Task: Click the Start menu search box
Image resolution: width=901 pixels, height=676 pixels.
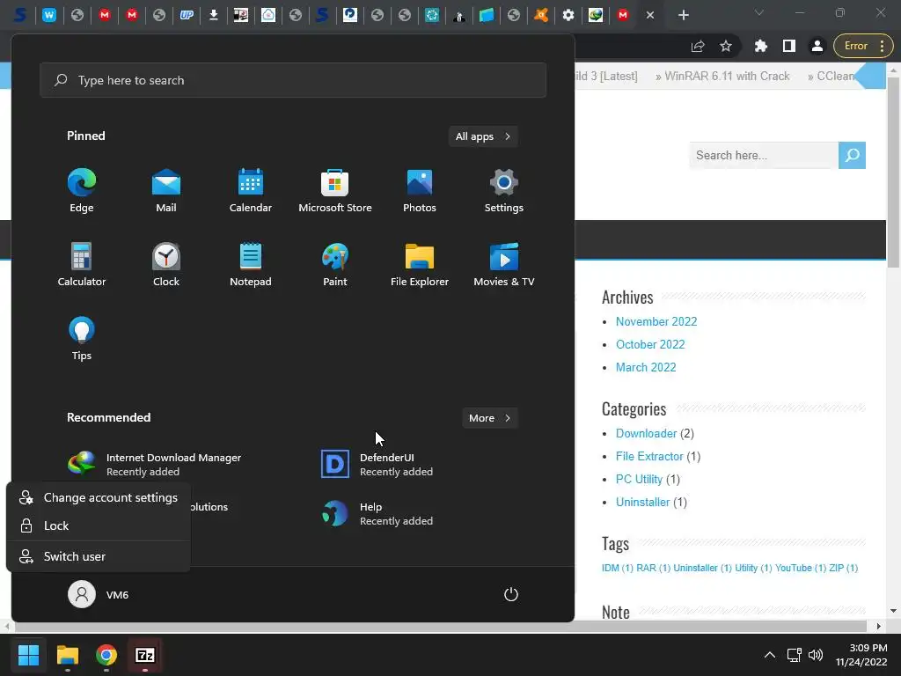Action: click(x=293, y=80)
